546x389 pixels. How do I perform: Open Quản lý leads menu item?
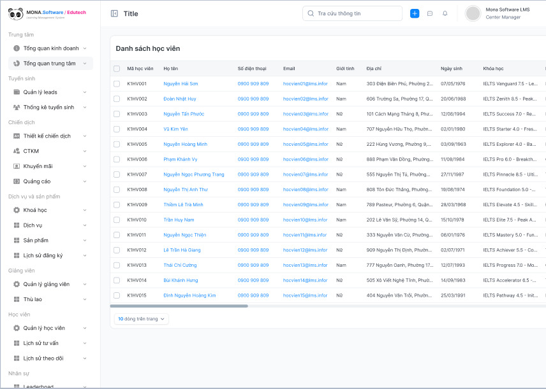click(50, 92)
